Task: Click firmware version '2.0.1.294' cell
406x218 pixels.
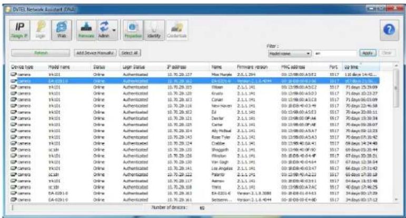Action: pyautogui.click(x=246, y=75)
